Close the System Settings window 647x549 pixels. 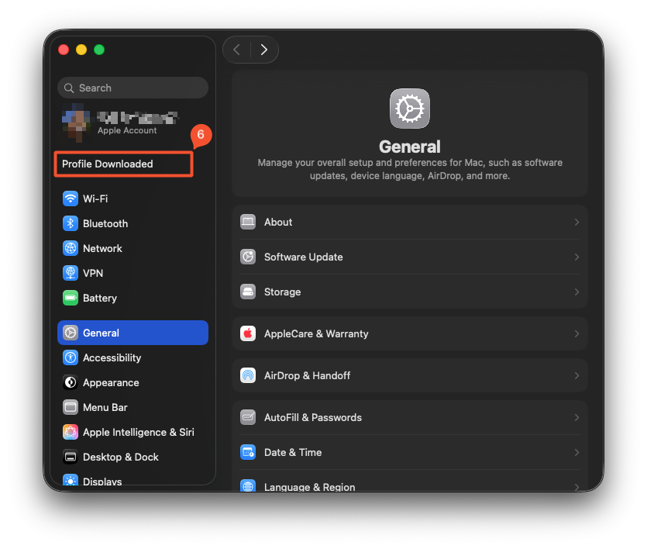coord(64,50)
